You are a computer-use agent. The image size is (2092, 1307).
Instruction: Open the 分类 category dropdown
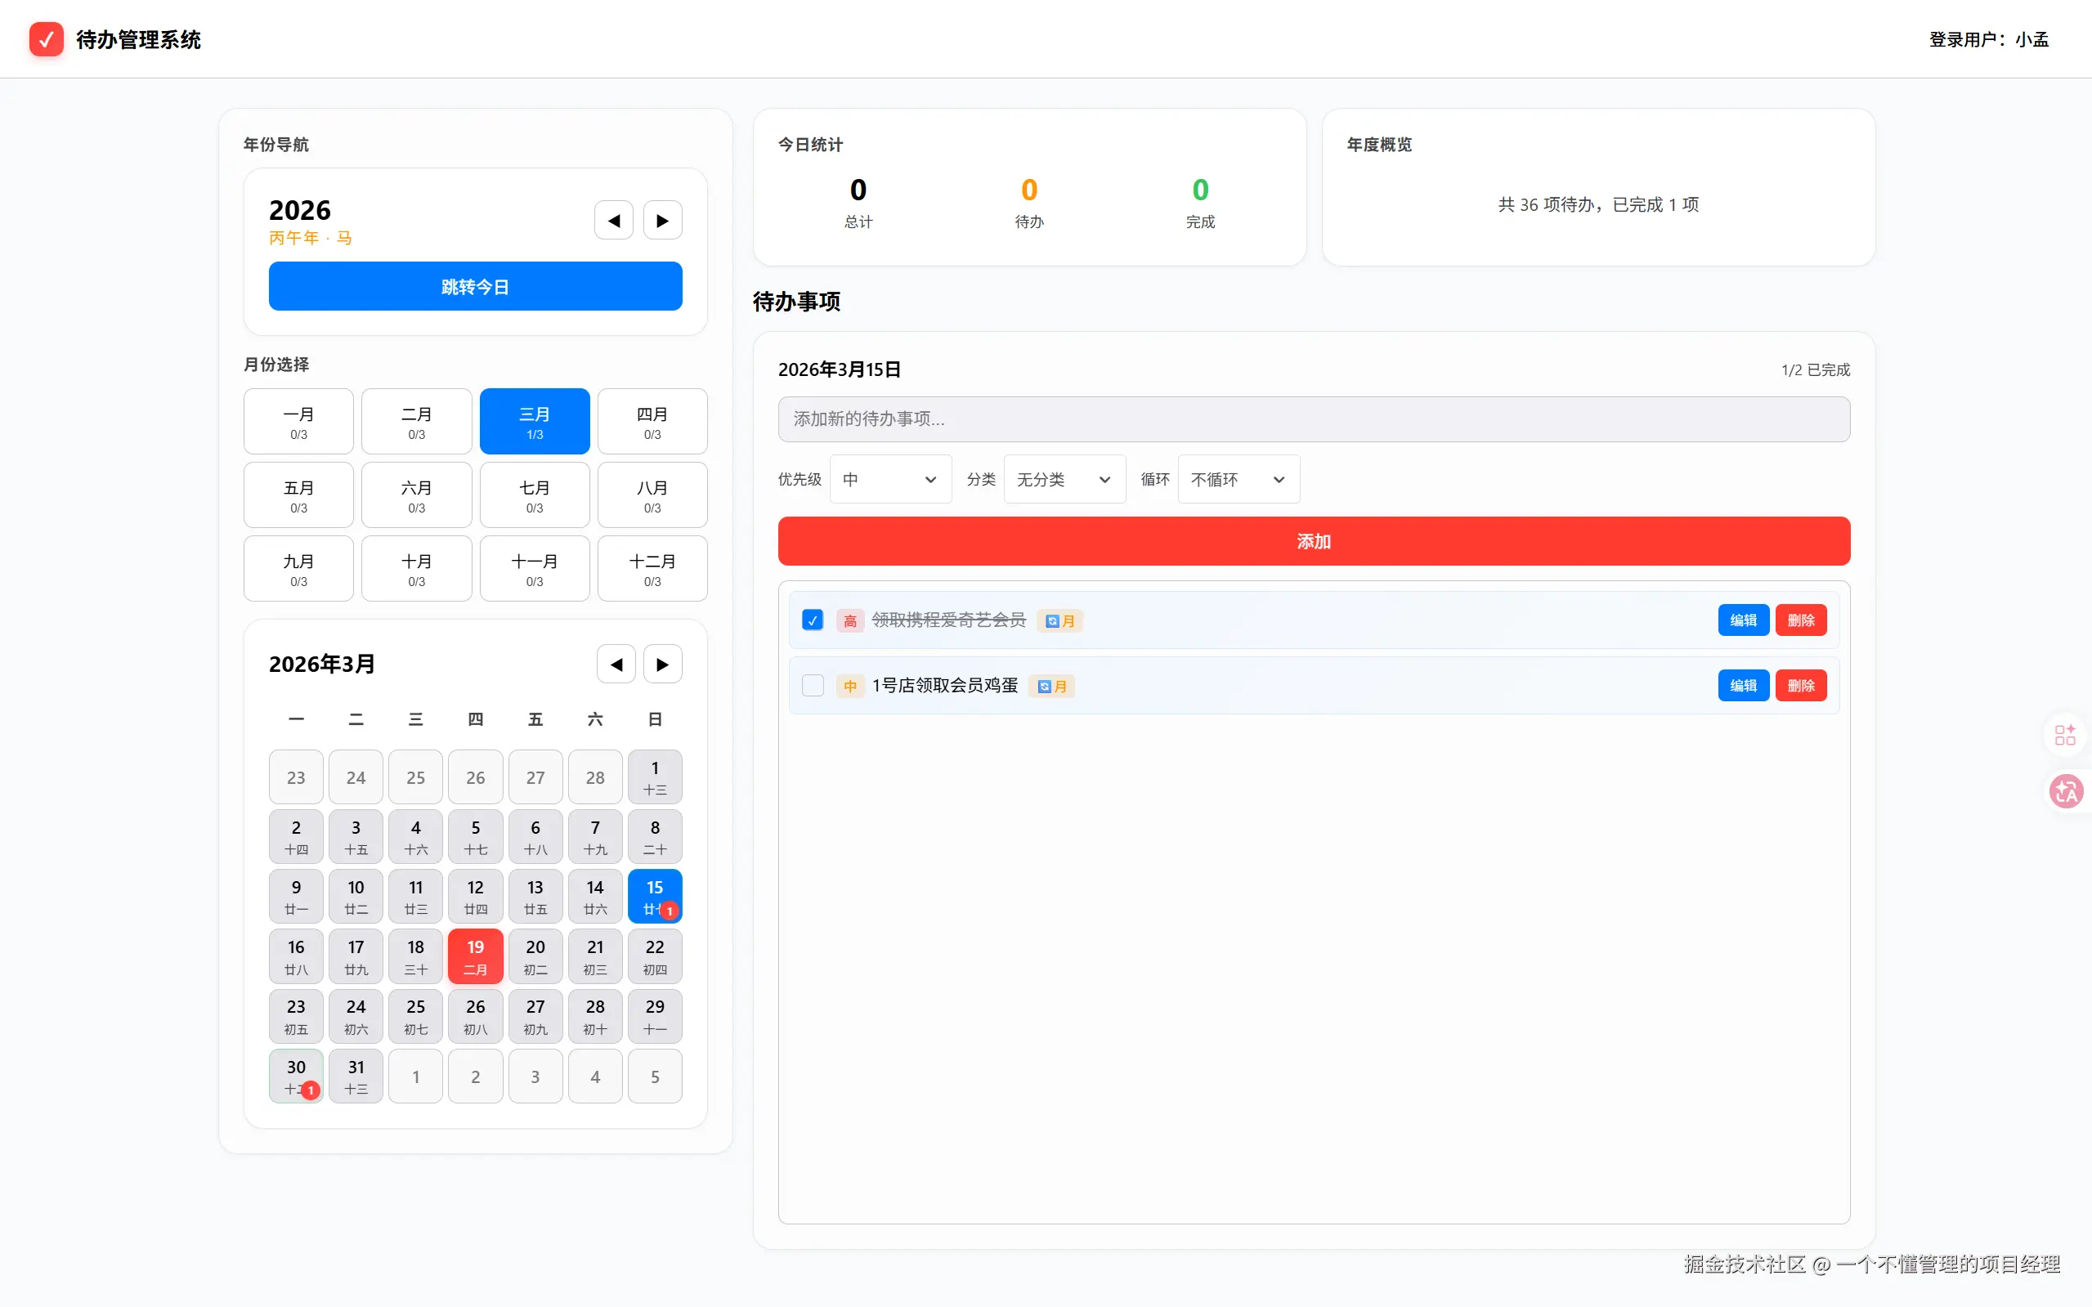coord(1064,479)
